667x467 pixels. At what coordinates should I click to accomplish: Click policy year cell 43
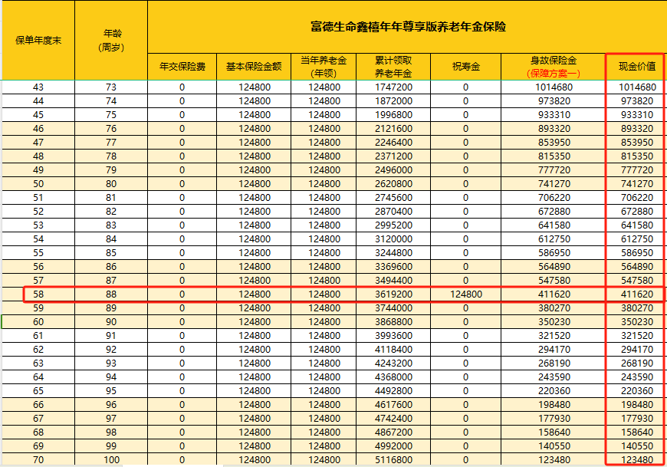(38, 87)
